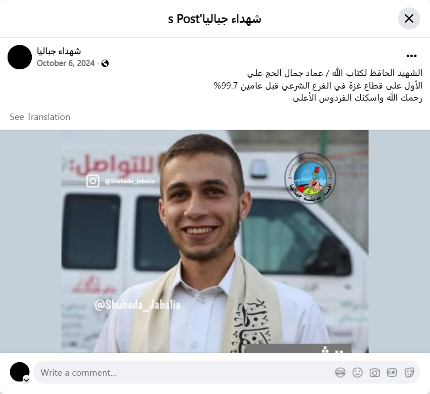
Task: Open the emoji picker in comment box
Action: tap(357, 373)
